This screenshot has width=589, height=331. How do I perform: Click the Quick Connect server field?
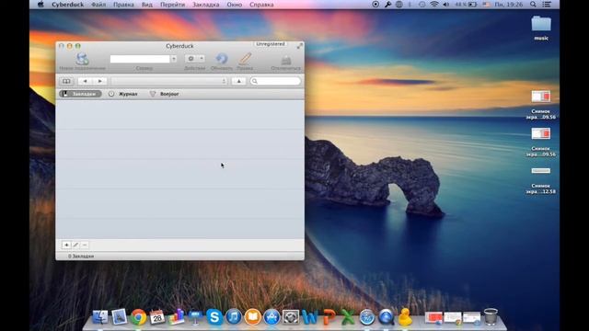[x=140, y=59]
